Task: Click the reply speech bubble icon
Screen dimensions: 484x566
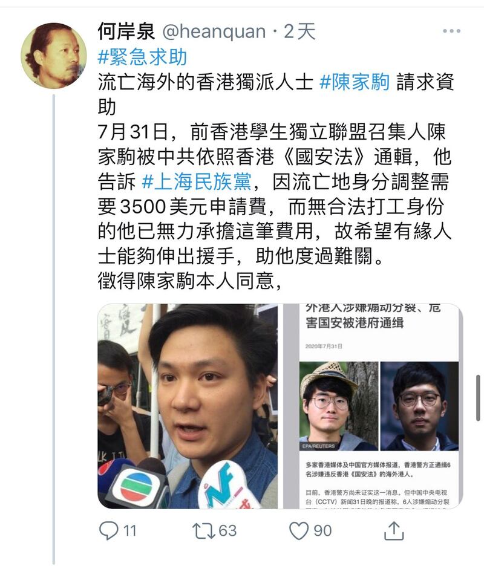Action: (x=108, y=531)
